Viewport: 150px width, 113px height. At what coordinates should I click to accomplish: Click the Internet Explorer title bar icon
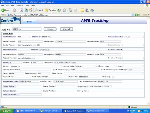click(x=1, y=2)
